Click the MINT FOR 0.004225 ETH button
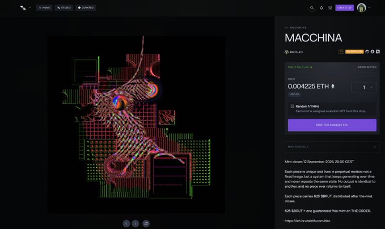The image size is (385, 229). coord(332,125)
